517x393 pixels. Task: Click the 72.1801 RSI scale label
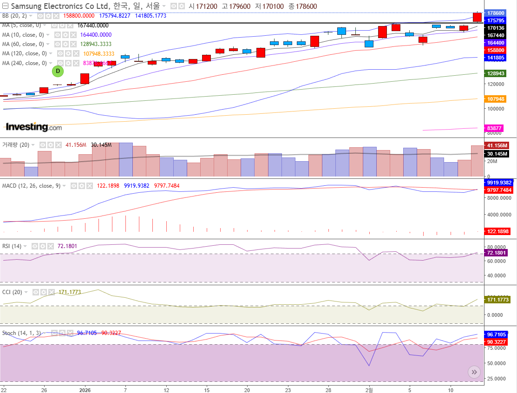pos(496,253)
